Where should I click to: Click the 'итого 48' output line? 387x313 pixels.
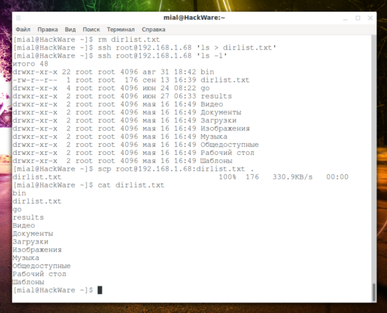28,63
